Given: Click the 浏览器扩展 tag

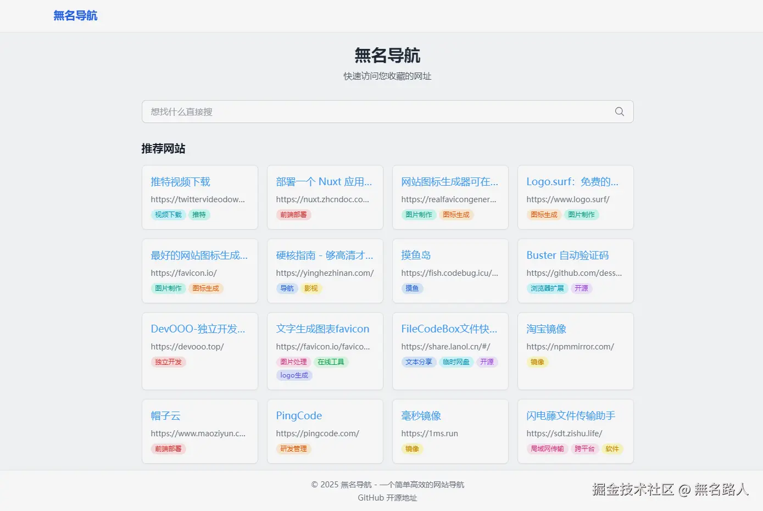Looking at the screenshot, I should tap(547, 288).
